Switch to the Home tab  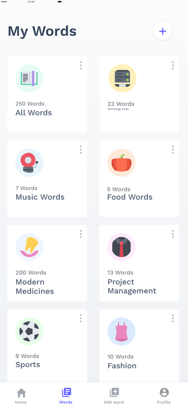point(21,396)
